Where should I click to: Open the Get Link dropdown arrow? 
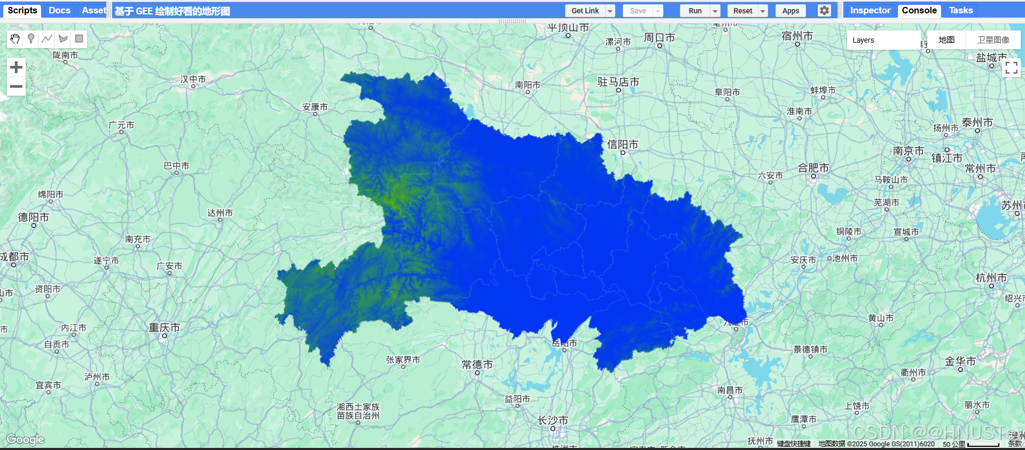pyautogui.click(x=610, y=11)
